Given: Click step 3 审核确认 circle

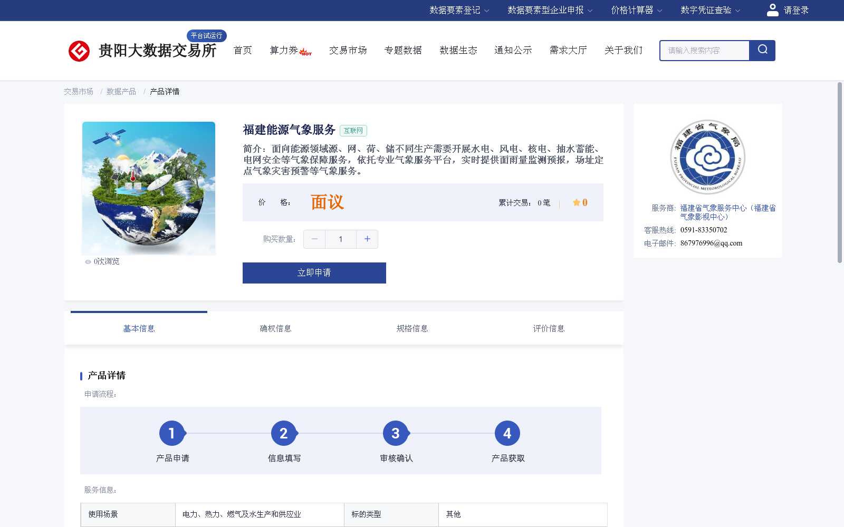Looking at the screenshot, I should (396, 433).
